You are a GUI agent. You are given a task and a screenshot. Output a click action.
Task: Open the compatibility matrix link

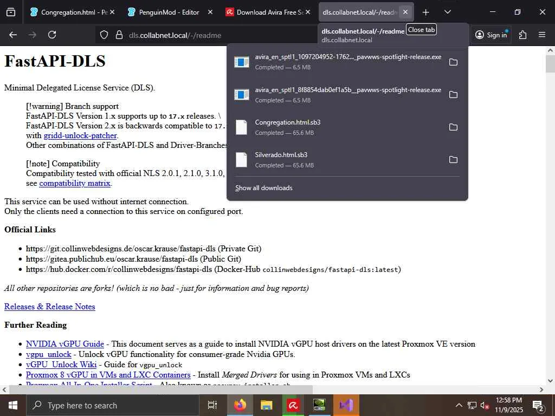(75, 183)
